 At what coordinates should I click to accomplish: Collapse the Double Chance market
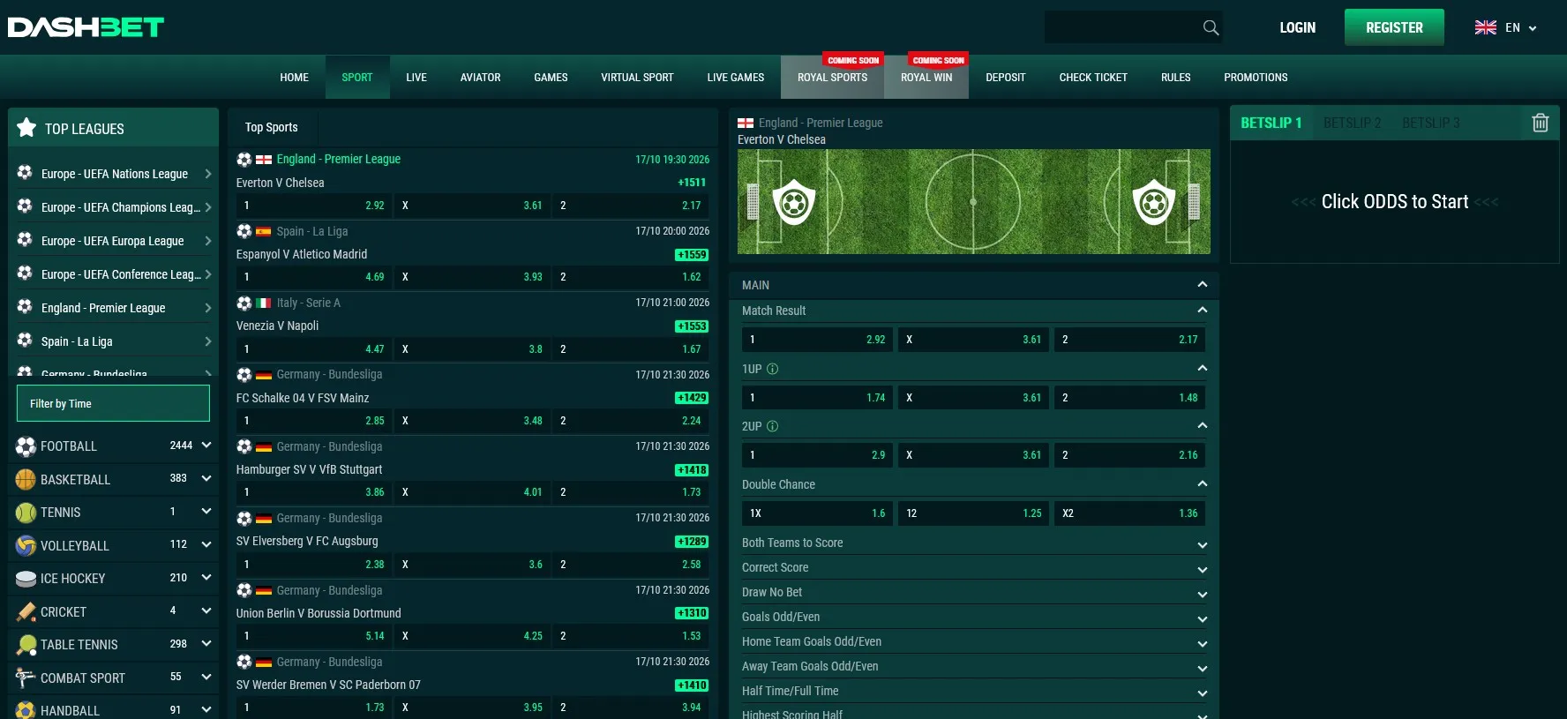[x=1202, y=483]
